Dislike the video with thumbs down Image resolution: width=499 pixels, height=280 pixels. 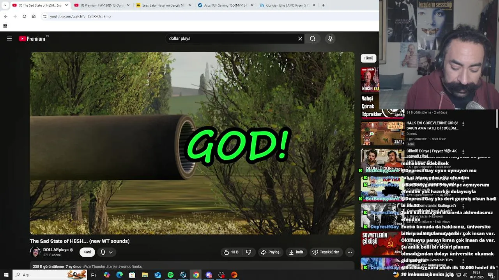pos(249,252)
